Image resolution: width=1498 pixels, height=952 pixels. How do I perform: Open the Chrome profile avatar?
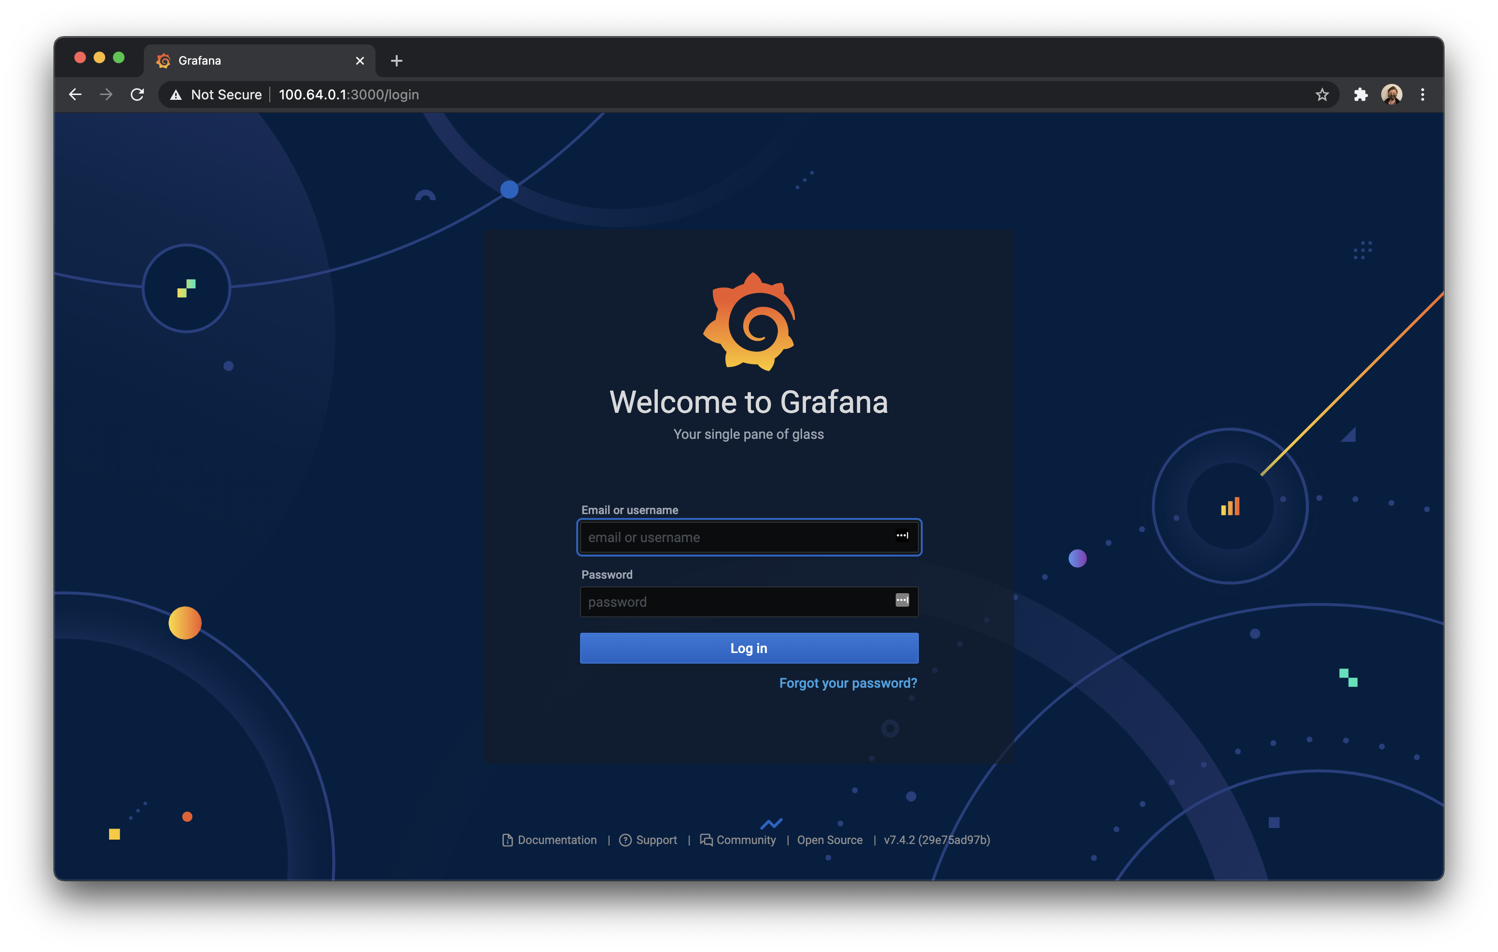click(x=1392, y=95)
